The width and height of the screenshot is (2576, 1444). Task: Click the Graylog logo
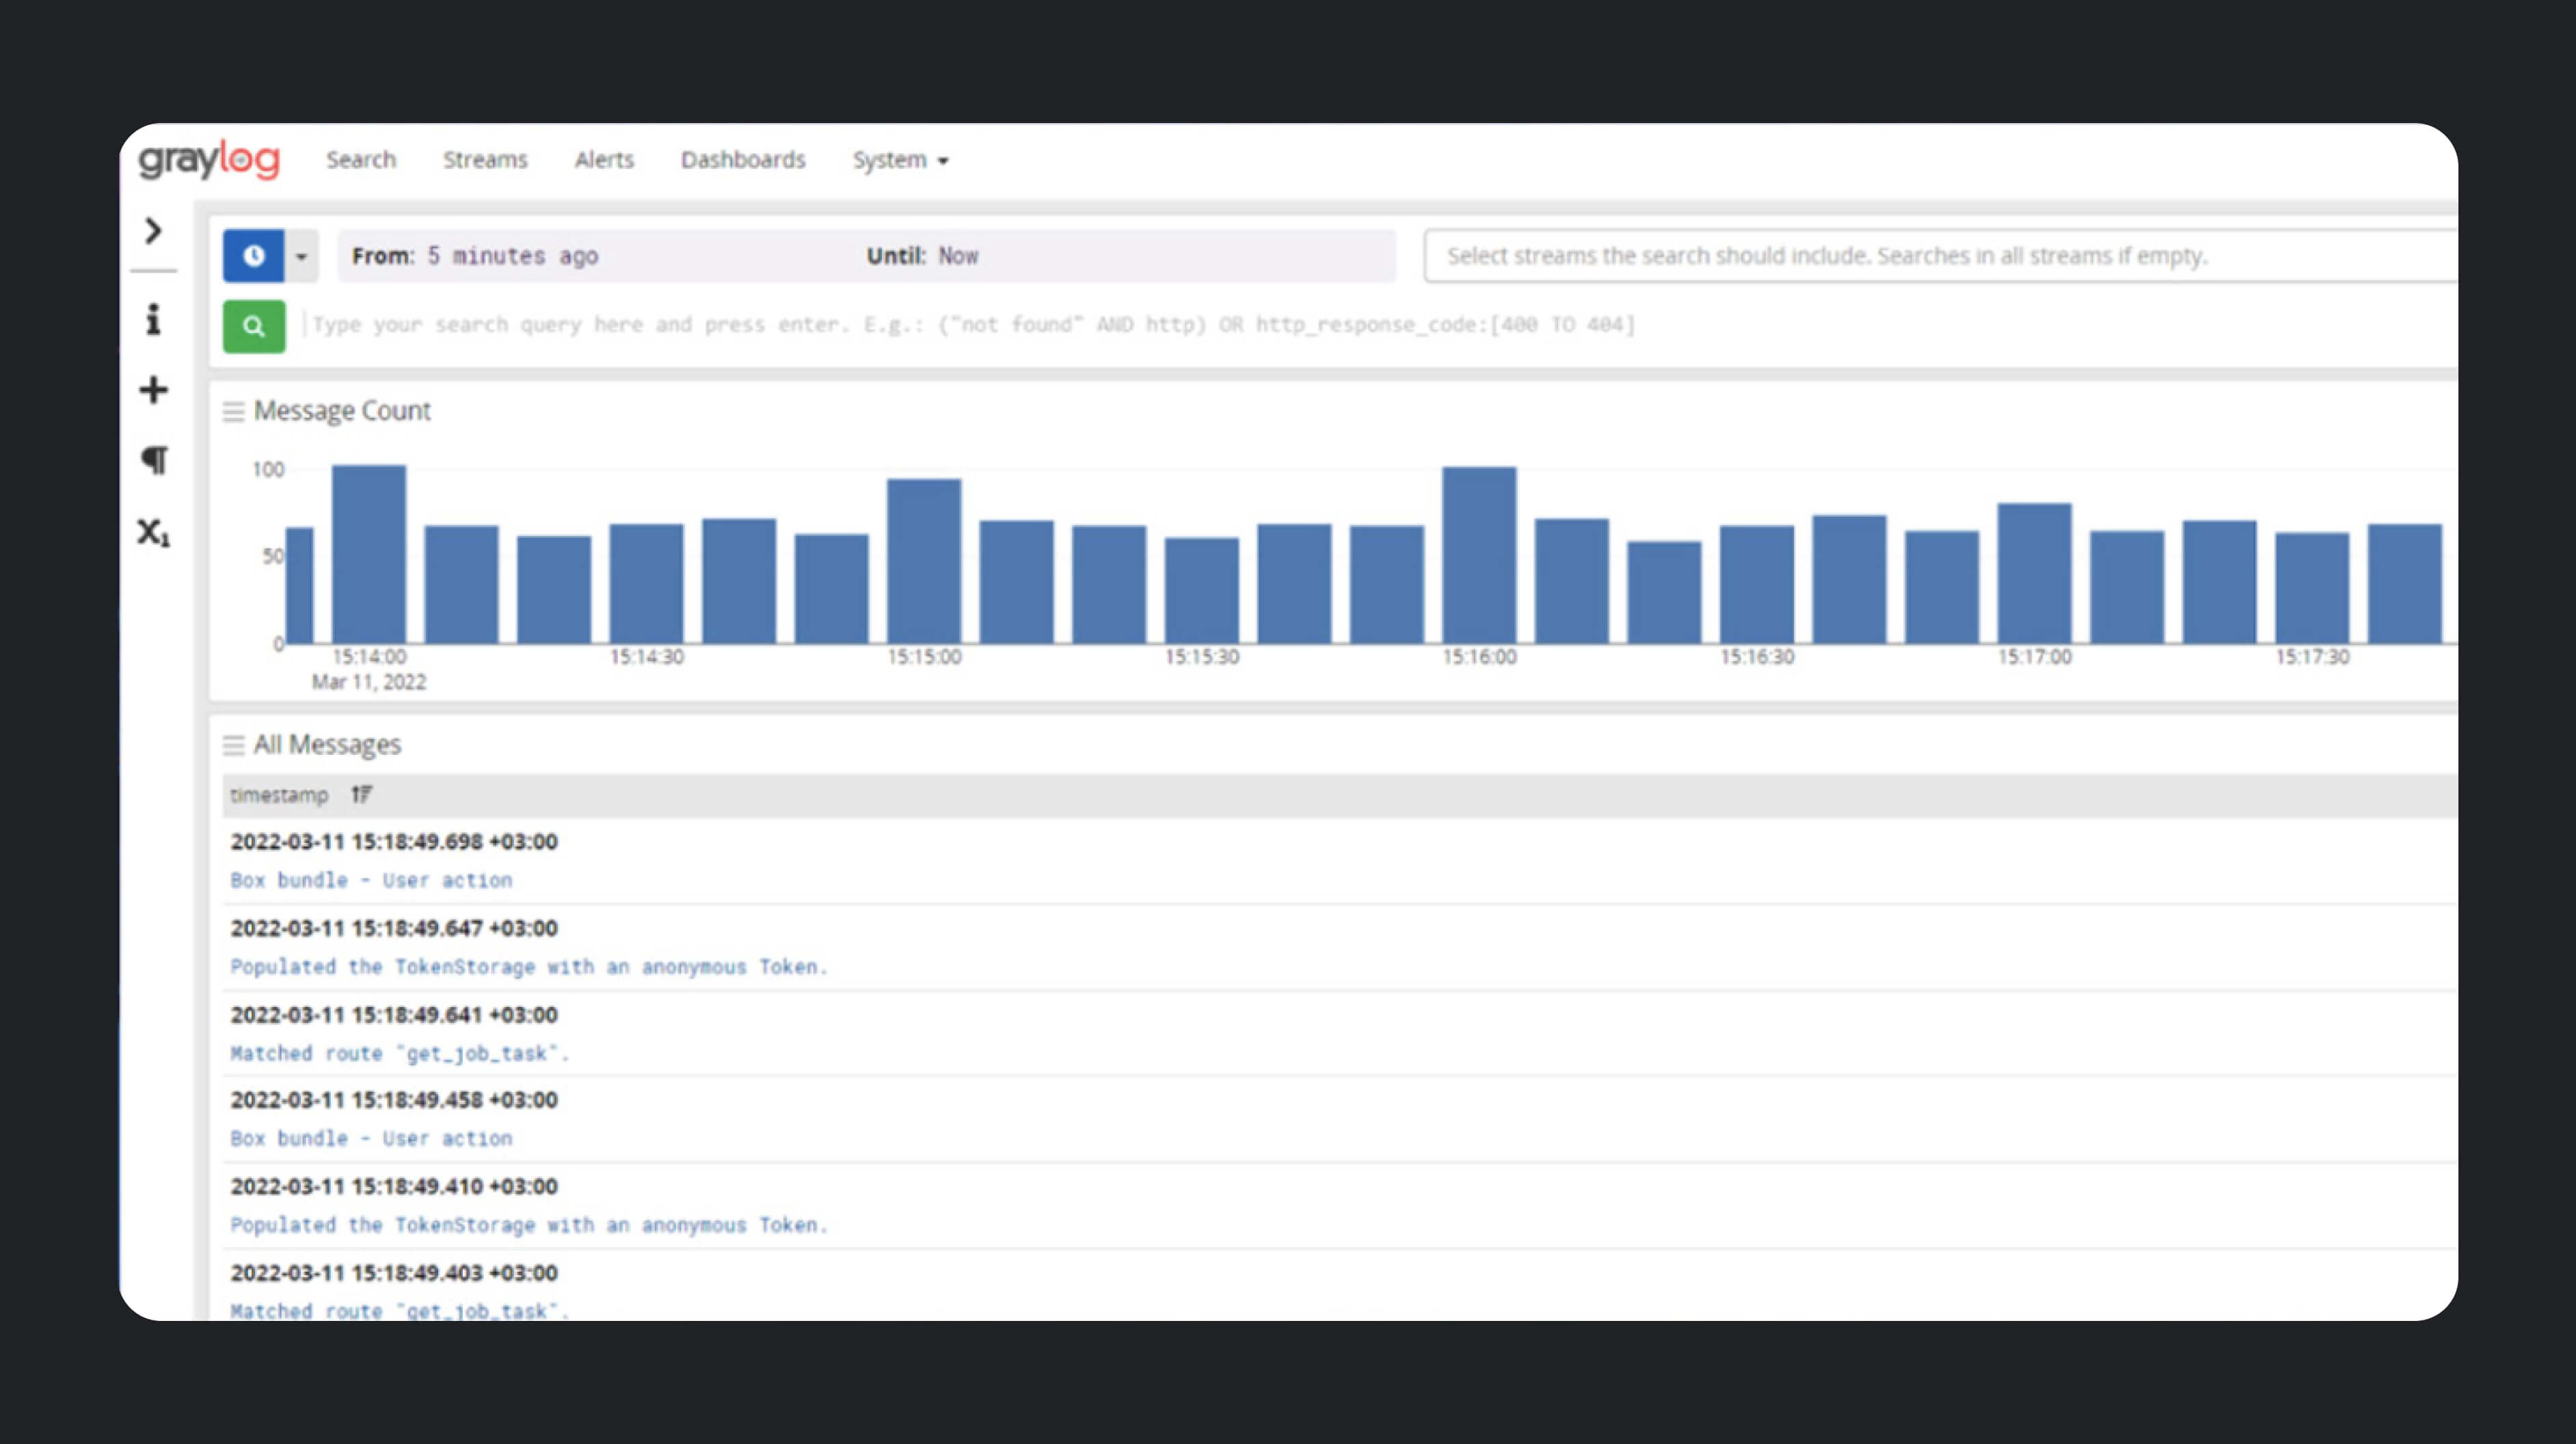click(209, 160)
